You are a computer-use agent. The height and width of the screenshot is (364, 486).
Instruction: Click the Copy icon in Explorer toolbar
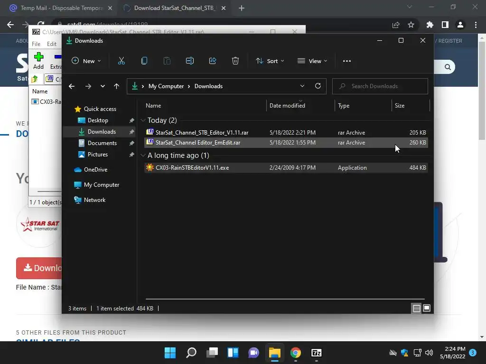(x=144, y=61)
